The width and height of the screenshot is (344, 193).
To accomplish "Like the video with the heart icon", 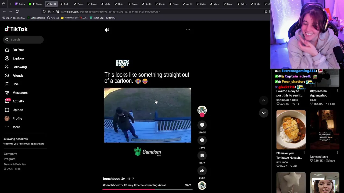I will point(202,125).
